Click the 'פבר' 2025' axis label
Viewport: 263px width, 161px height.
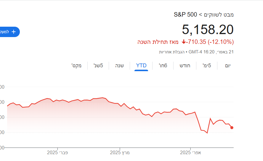click(x=57, y=153)
